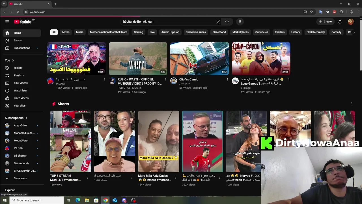362x204 pixels.
Task: Open options for Moro M3a short
Action: pyautogui.click(x=176, y=177)
